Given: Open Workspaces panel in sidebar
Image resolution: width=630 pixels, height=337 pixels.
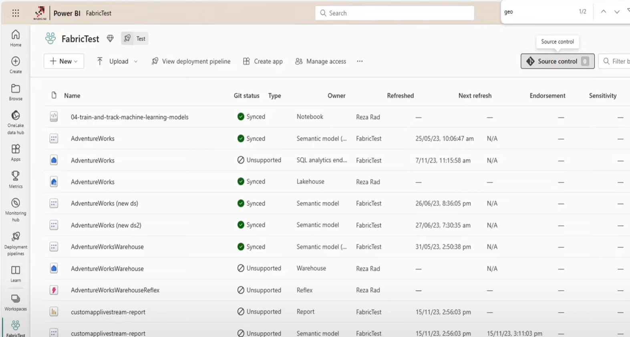Looking at the screenshot, I should [x=16, y=303].
